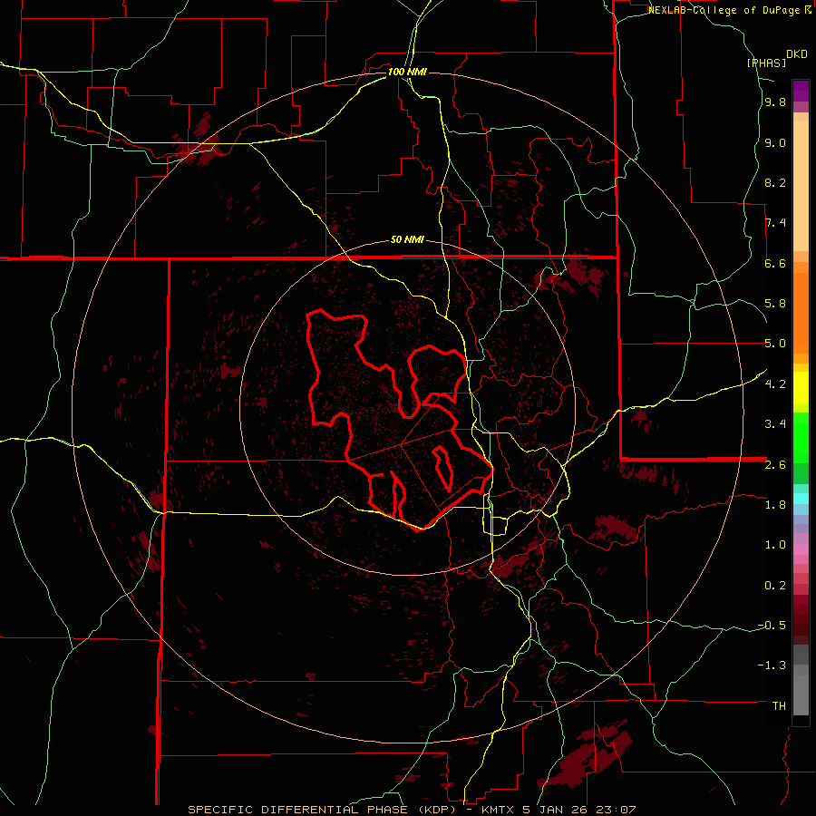This screenshot has width=816, height=816.
Task: Click the "9.0" color scale value
Action: [775, 143]
